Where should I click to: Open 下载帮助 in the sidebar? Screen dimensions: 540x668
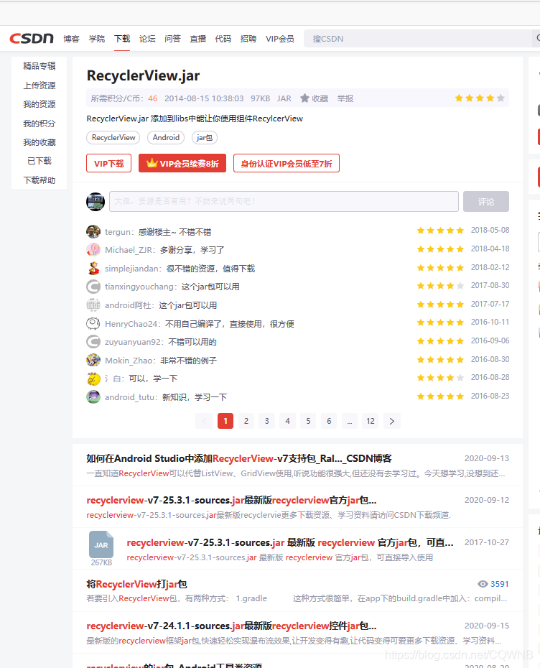tap(39, 180)
